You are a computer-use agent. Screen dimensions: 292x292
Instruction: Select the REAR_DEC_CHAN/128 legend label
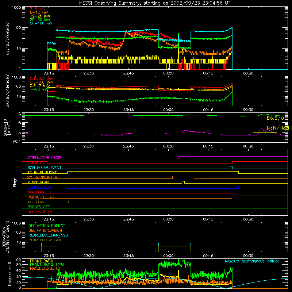48,235
